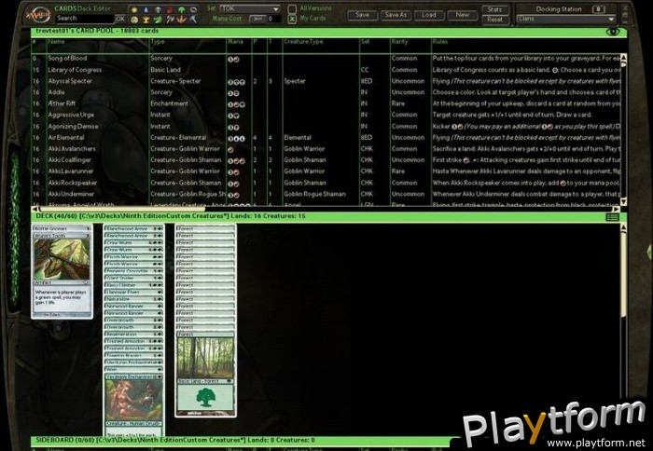Filter by red mana fire icon
Image resolution: width=653 pixels, height=451 pixels.
point(170,9)
